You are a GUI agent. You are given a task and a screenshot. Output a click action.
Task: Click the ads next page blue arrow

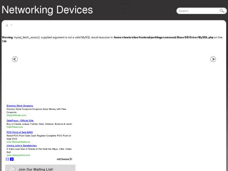[12, 159]
